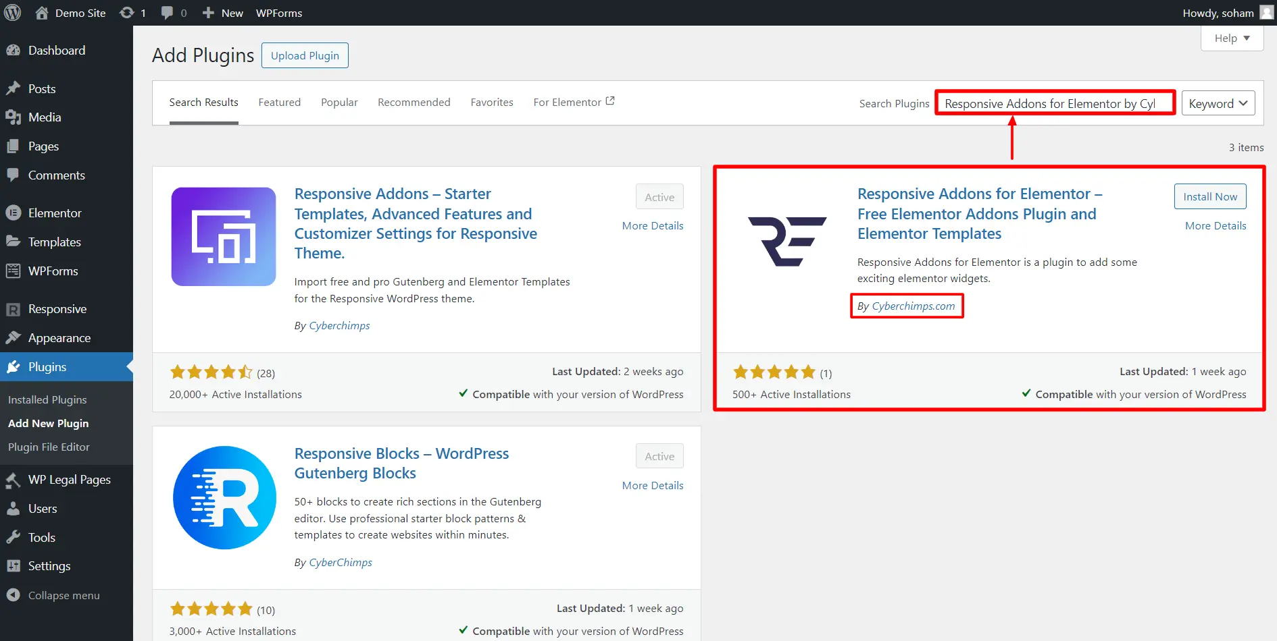Click the Responsive icon in sidebar
Screen dimensions: 1277x641
point(13,309)
